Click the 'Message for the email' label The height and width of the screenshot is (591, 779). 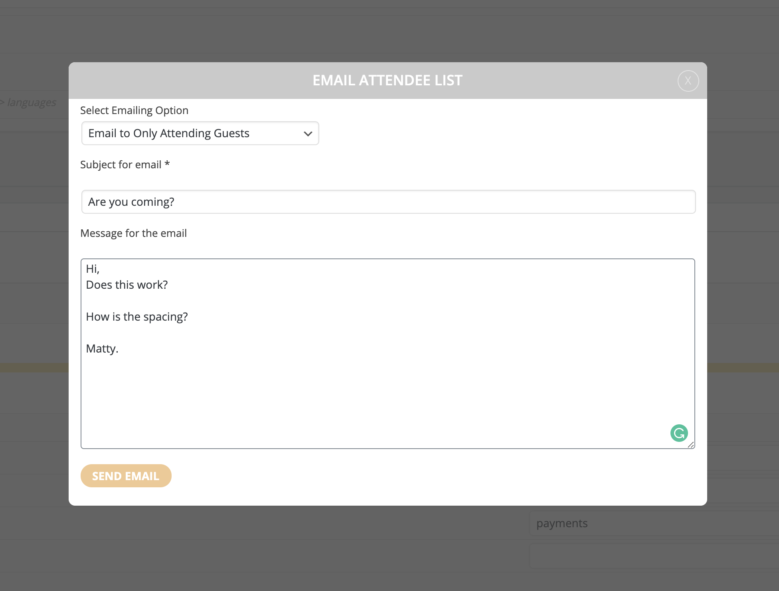pos(133,233)
